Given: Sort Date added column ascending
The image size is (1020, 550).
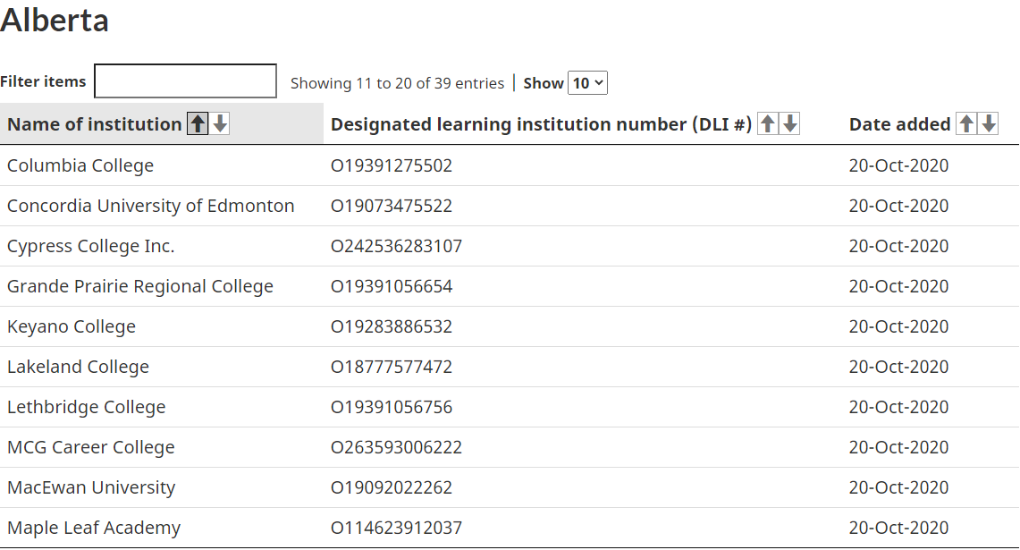Looking at the screenshot, I should pyautogui.click(x=966, y=123).
